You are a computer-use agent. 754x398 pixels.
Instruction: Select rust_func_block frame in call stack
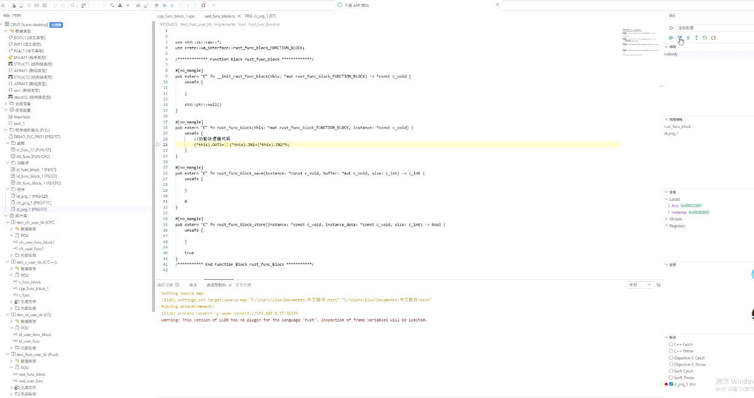[677, 127]
